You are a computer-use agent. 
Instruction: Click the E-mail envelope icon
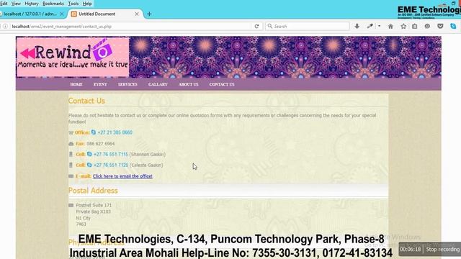point(71,176)
